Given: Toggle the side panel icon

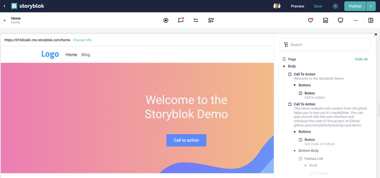Looking at the screenshot, I should 370,20.
